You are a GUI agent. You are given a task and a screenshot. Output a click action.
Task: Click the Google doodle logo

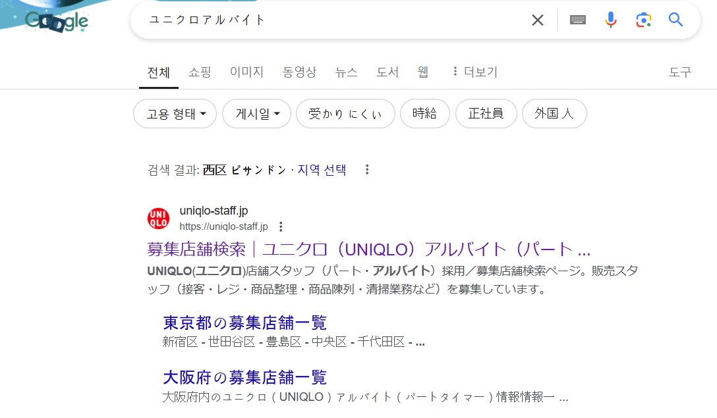tap(57, 21)
